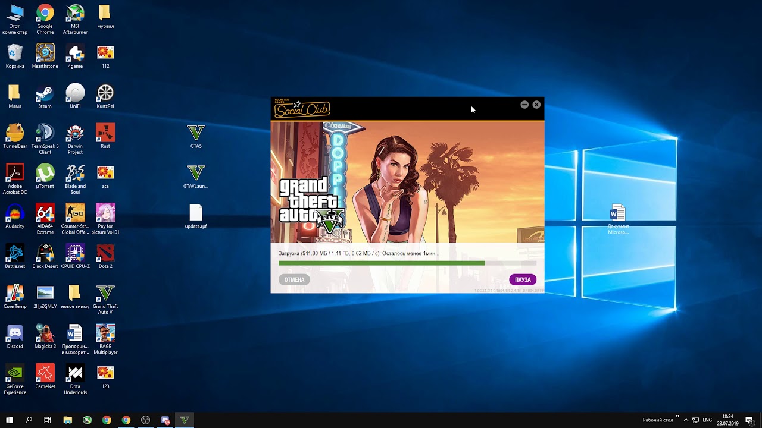Open the Windows Start menu
762x428 pixels.
click(10, 420)
